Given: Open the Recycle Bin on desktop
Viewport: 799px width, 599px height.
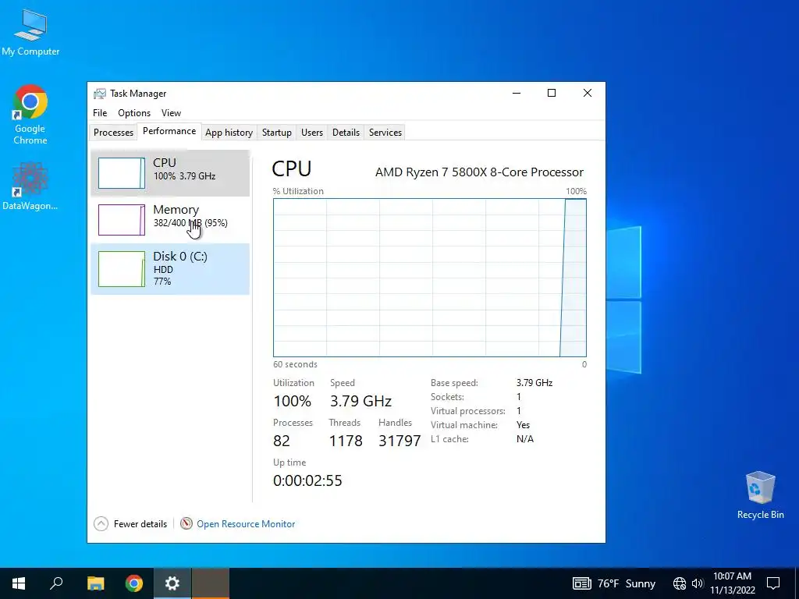Looking at the screenshot, I should 760,495.
